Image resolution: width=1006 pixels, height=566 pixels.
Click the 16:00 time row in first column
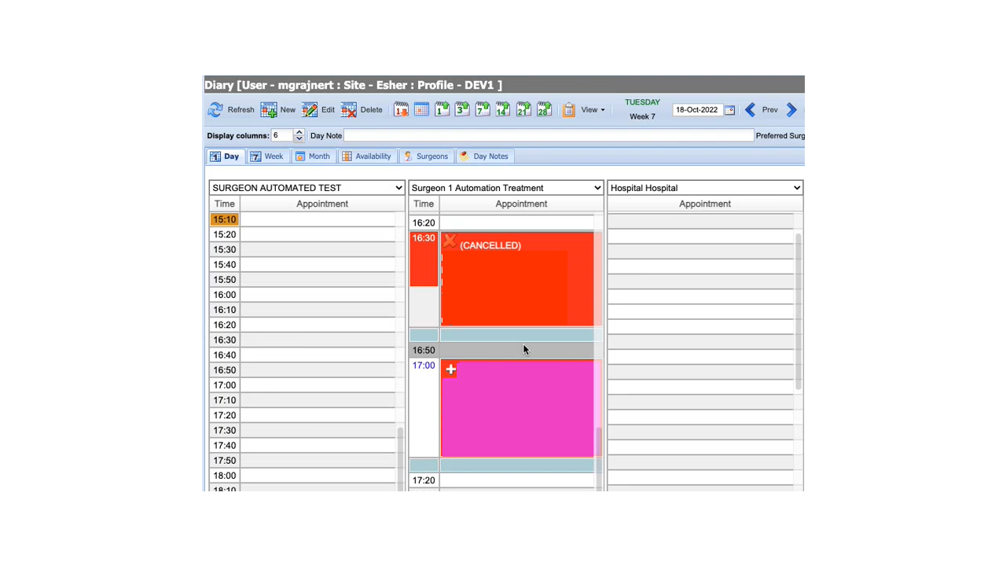303,295
